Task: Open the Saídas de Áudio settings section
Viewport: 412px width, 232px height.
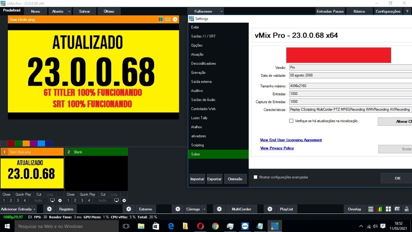Action: click(x=218, y=100)
